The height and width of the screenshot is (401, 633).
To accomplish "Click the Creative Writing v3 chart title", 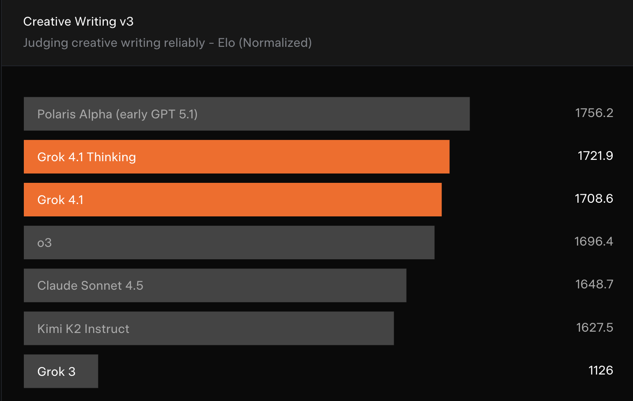I will 78,22.
